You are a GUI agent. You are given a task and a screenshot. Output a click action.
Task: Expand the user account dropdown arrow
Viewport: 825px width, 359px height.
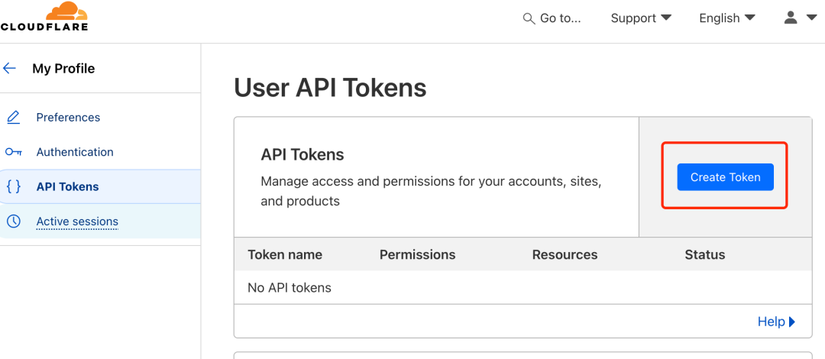pos(810,18)
